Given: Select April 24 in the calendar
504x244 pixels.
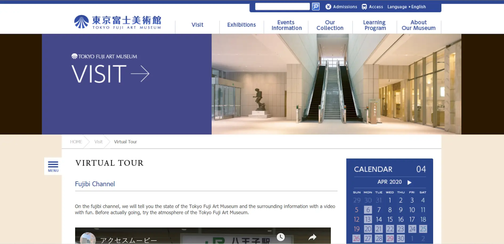Looking at the screenshot, I should pyautogui.click(x=412, y=229).
